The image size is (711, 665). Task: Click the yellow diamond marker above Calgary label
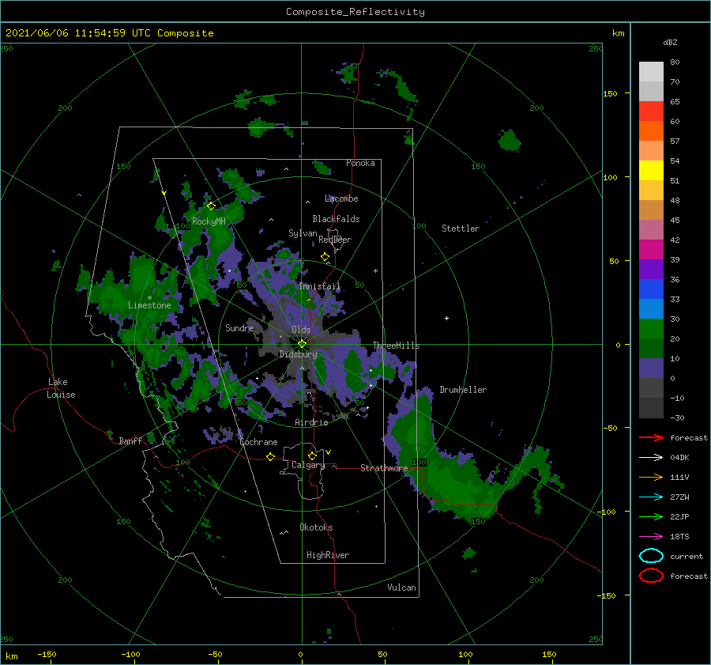point(312,455)
